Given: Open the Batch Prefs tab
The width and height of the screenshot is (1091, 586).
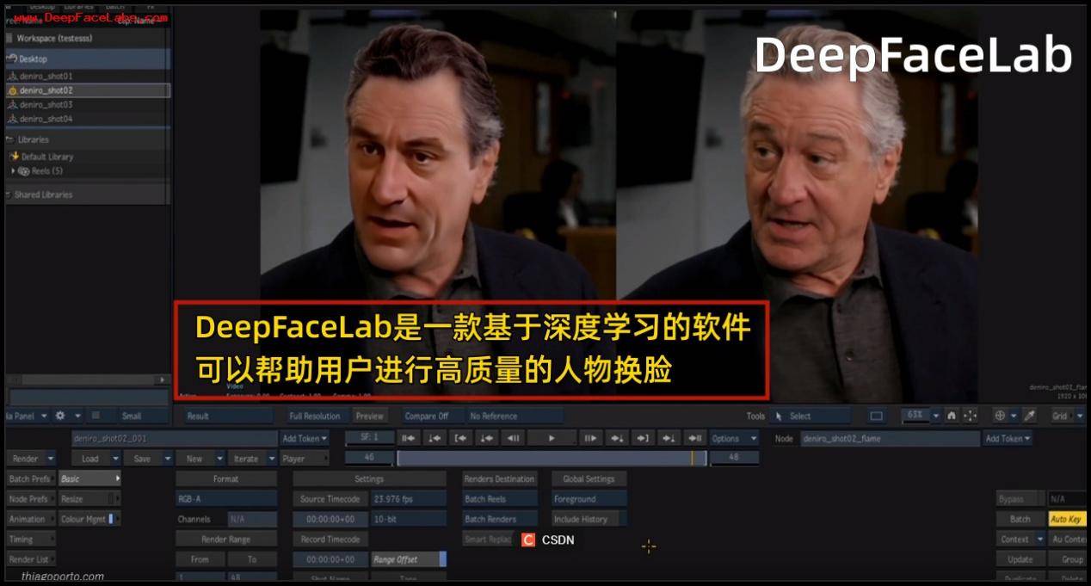Looking at the screenshot, I should coord(30,478).
